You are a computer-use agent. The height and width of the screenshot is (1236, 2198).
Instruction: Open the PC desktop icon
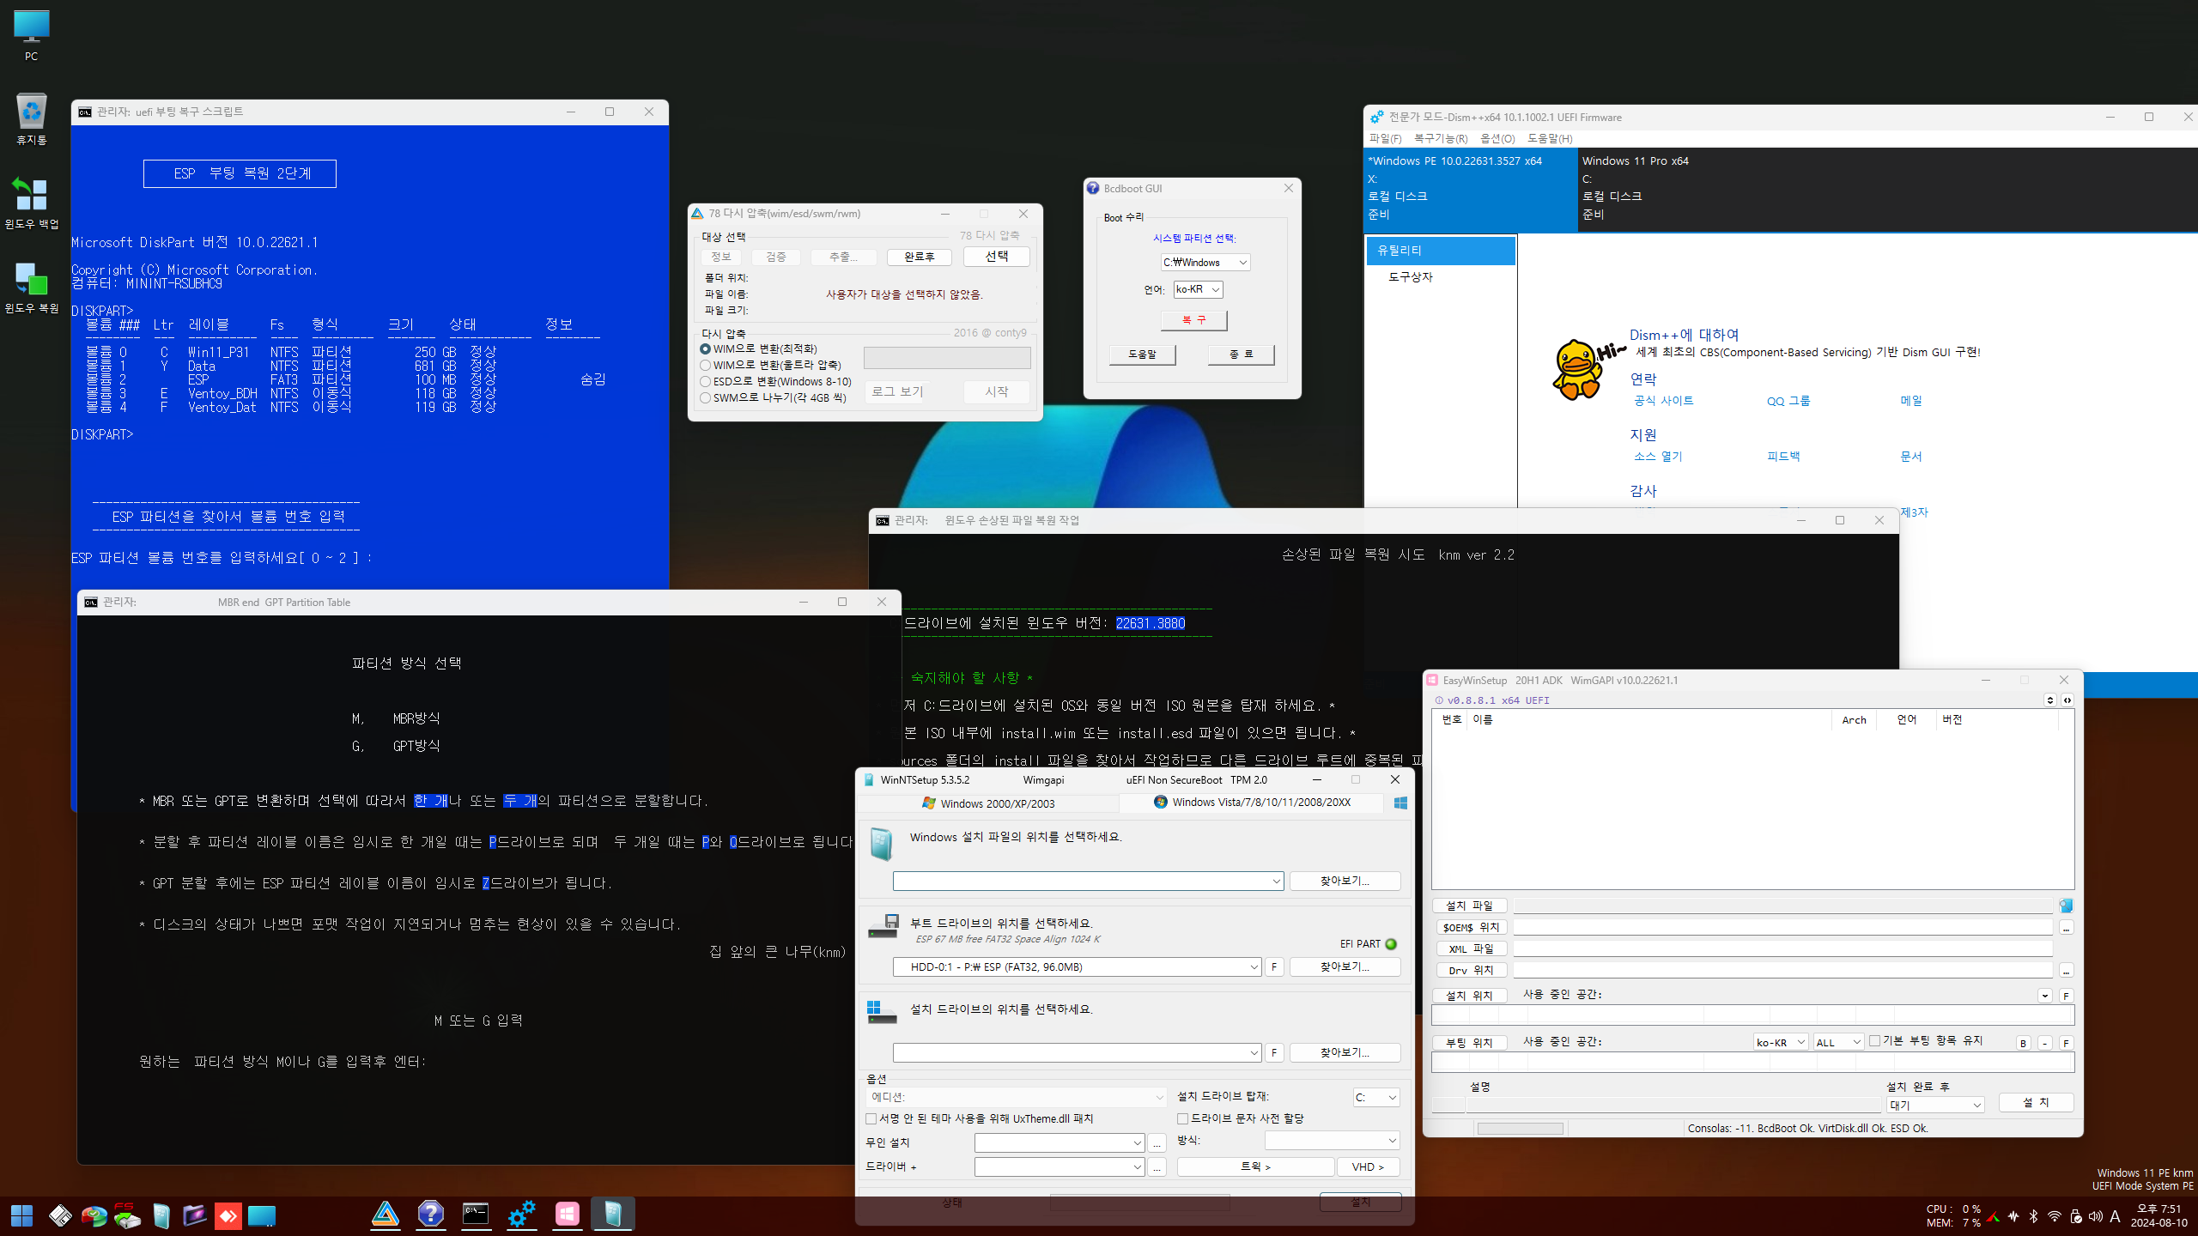coord(31,34)
